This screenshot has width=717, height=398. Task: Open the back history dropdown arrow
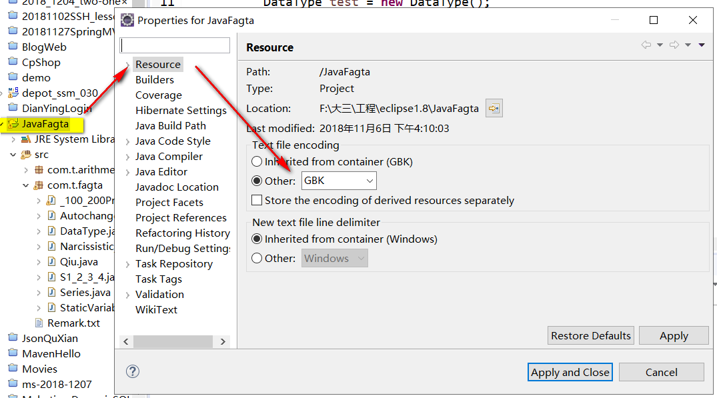[x=660, y=45]
